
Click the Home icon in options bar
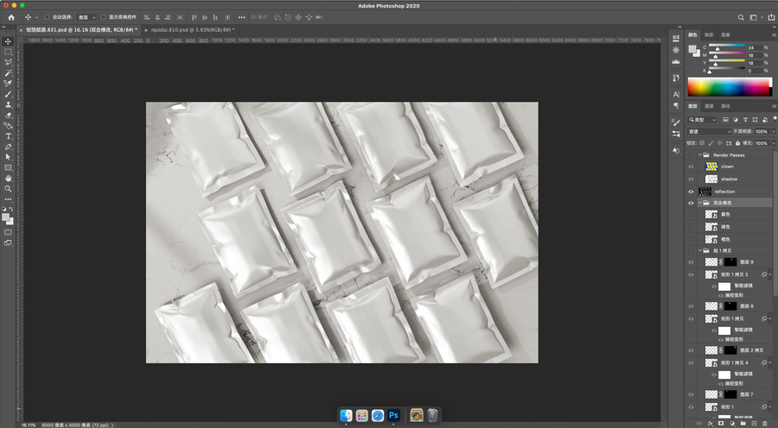point(11,17)
